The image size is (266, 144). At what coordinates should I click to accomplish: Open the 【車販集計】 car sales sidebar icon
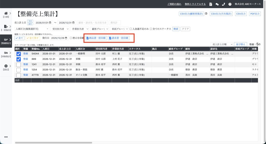point(6,53)
